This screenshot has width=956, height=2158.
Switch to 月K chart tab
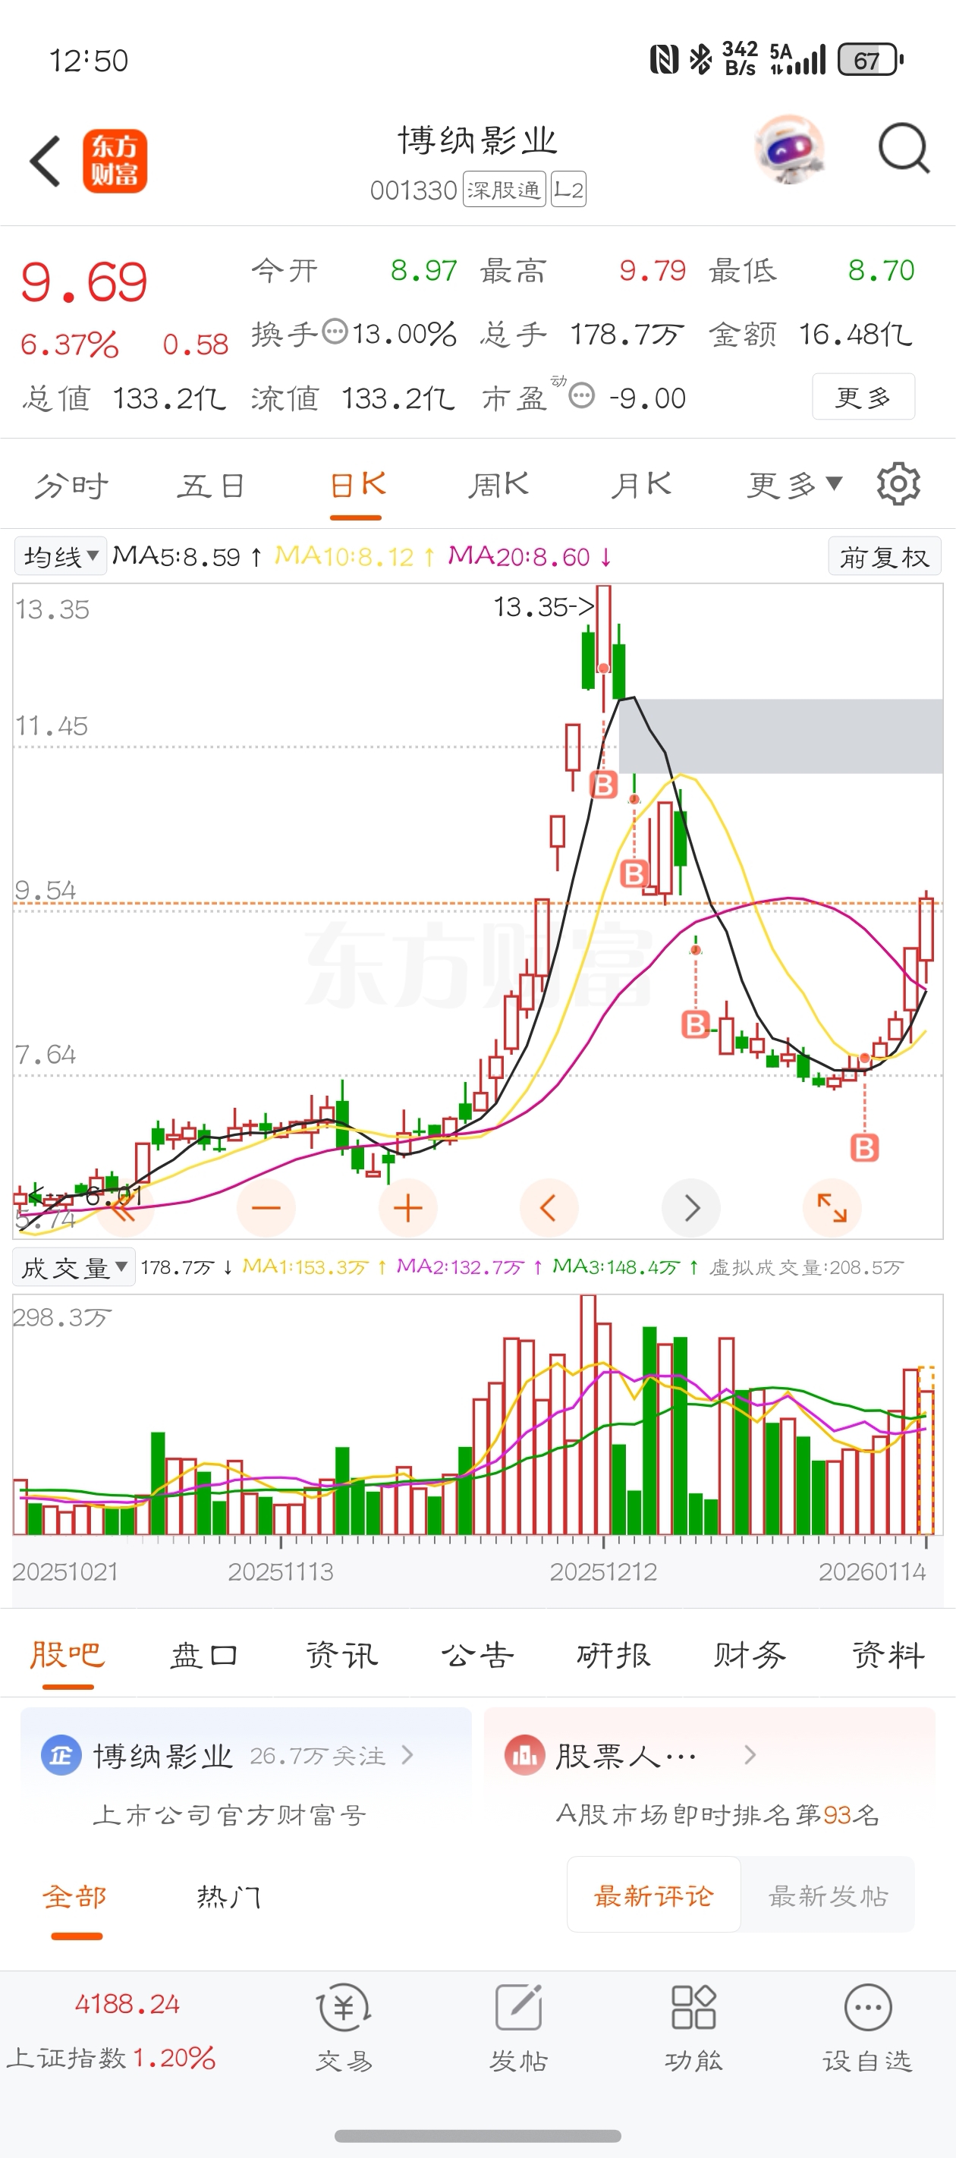(641, 485)
